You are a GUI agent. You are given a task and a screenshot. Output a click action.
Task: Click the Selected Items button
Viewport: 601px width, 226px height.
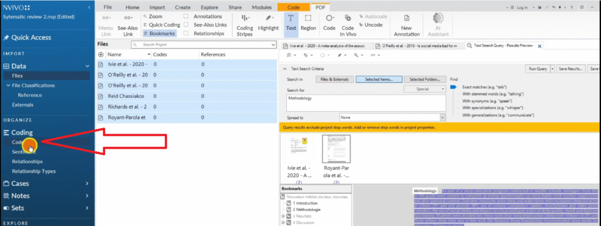point(379,80)
